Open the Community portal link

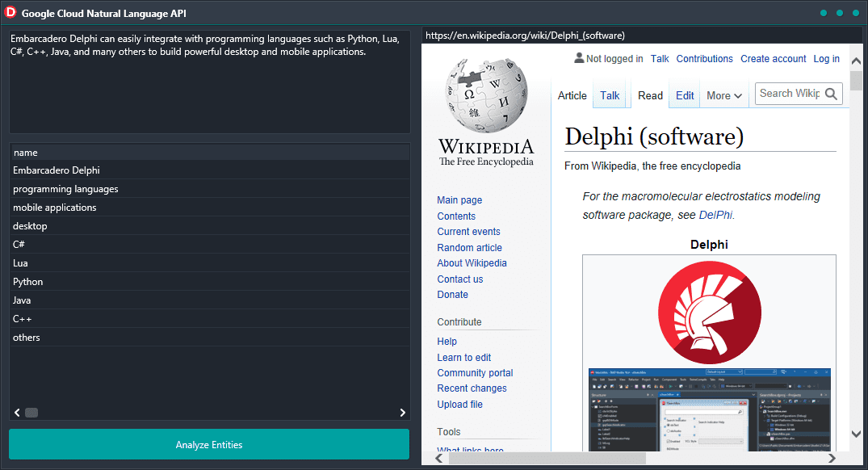(475, 373)
